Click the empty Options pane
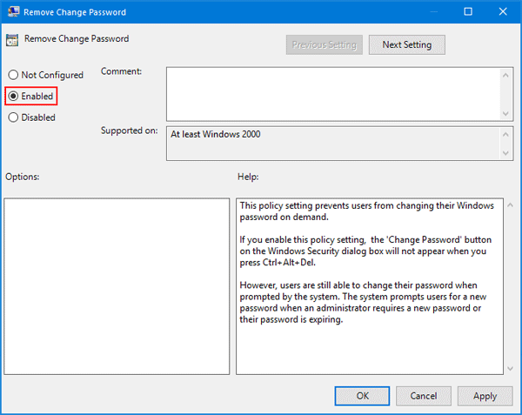 coord(117,285)
